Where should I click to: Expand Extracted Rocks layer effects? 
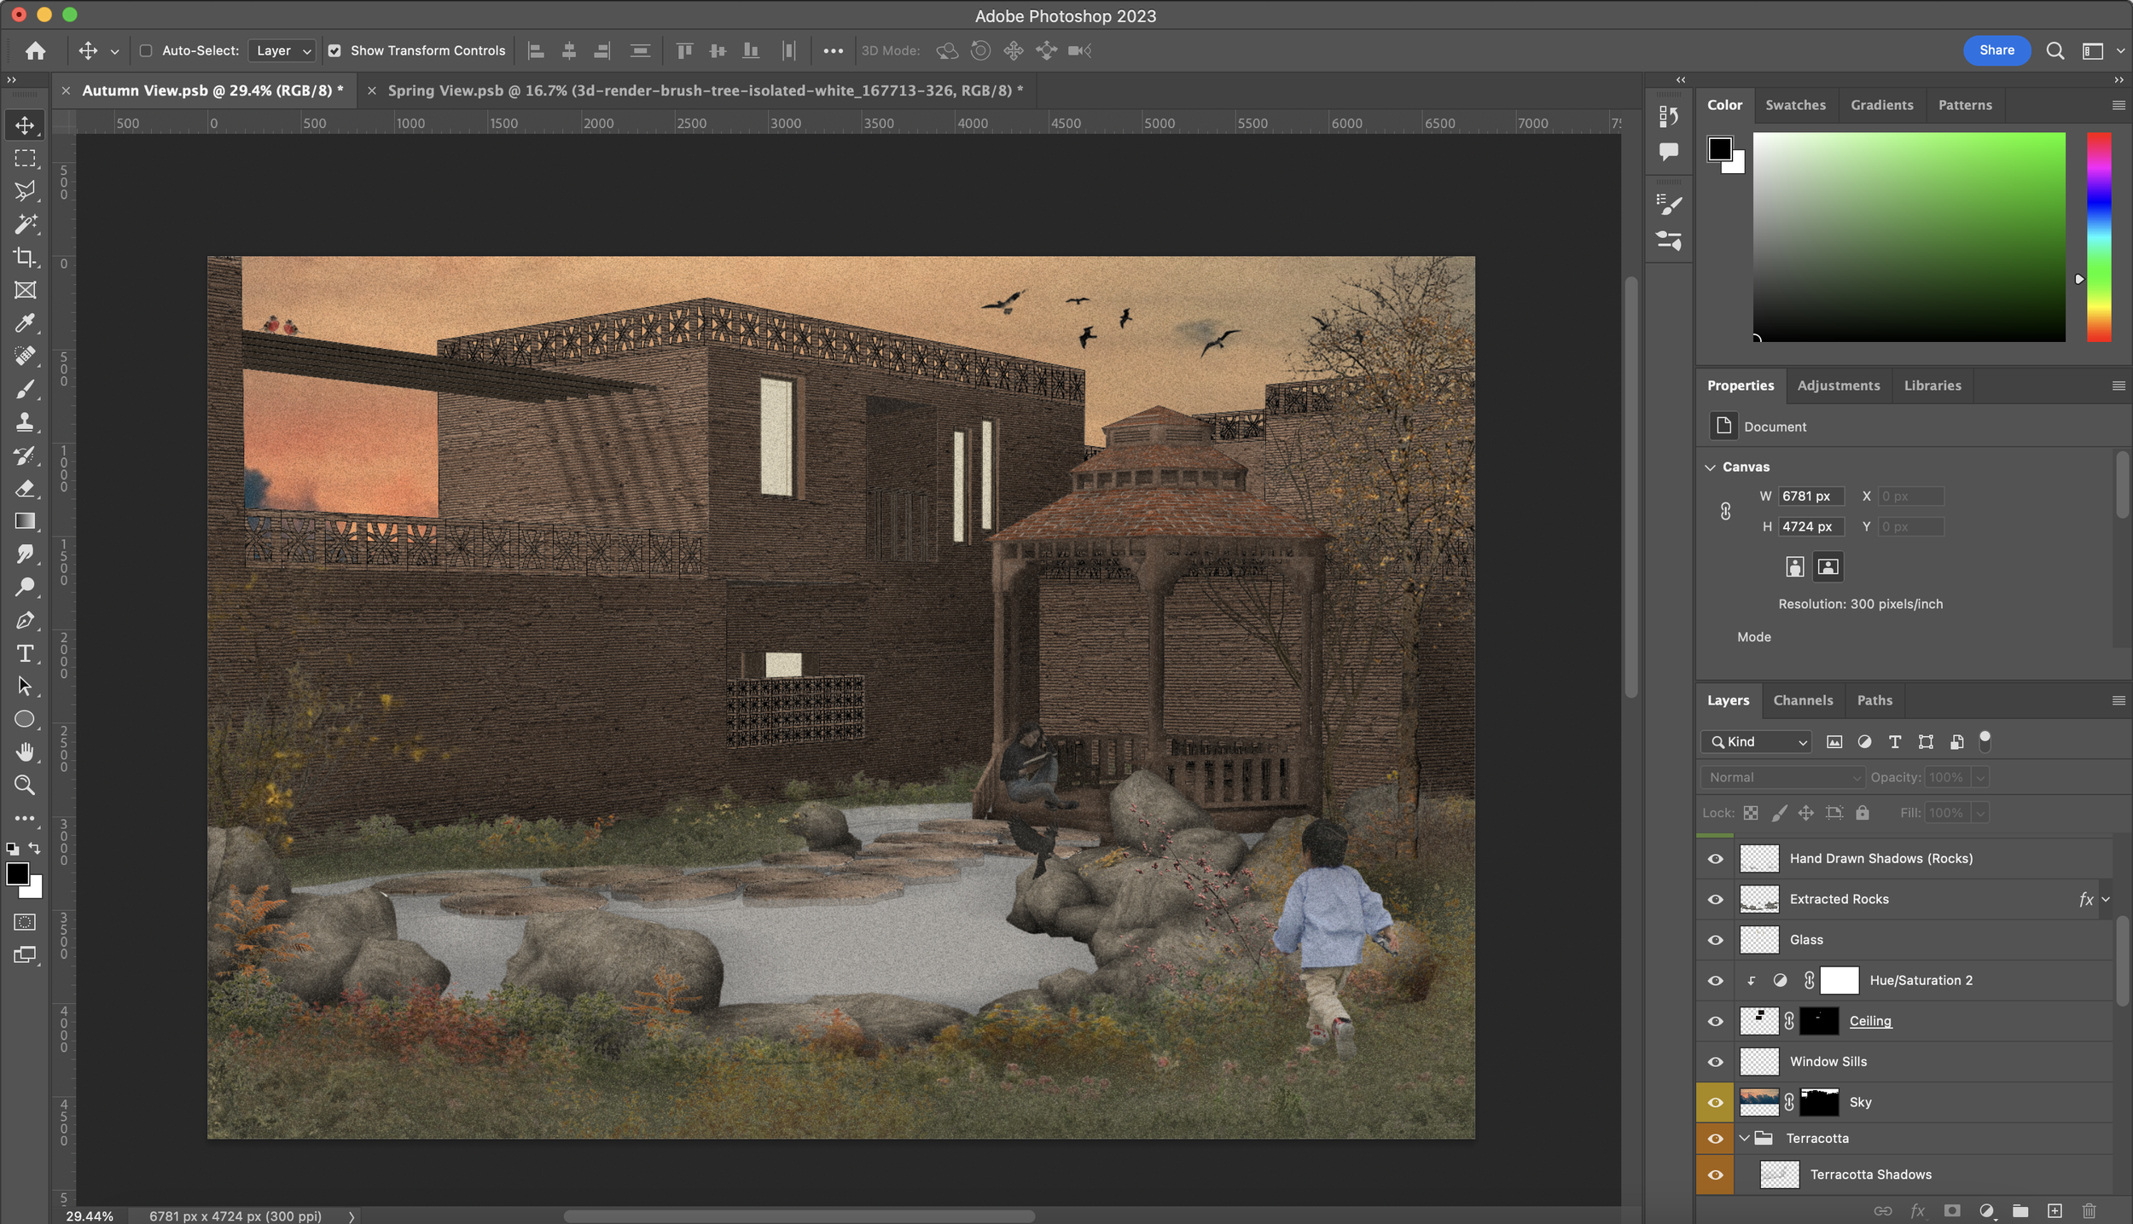pyautogui.click(x=2106, y=899)
